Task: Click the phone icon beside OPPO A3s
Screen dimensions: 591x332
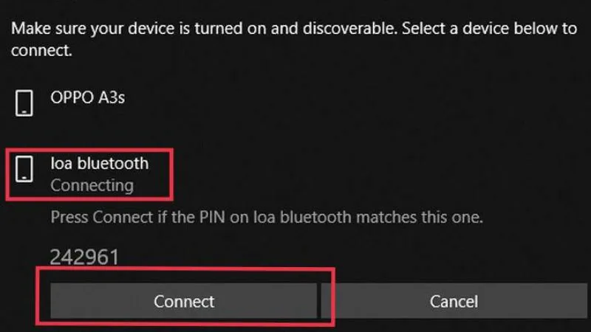Action: (24, 103)
